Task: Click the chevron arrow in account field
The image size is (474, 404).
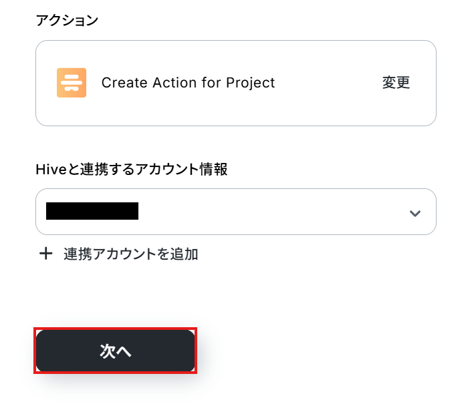Action: (x=415, y=213)
